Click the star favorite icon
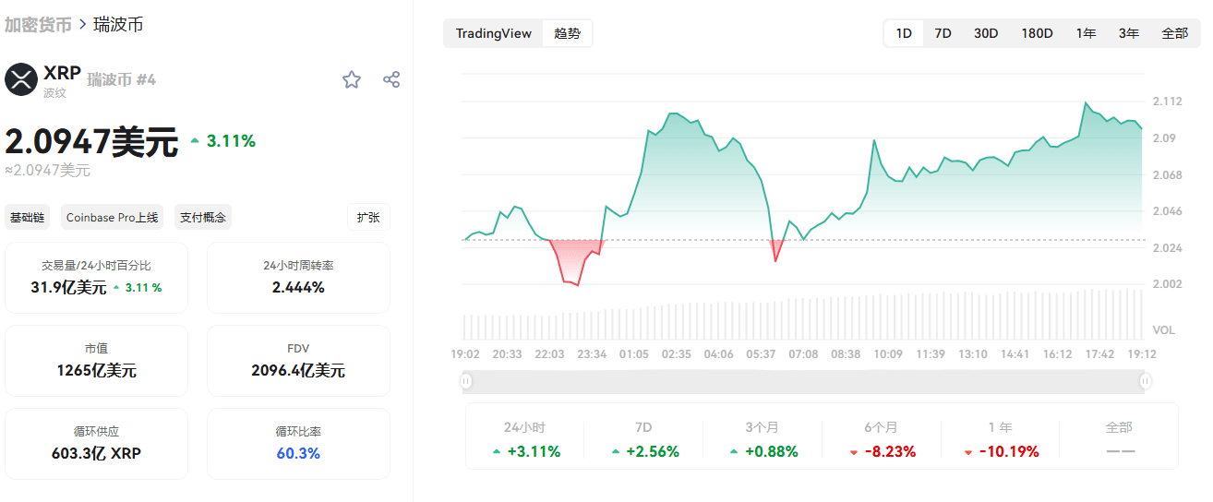This screenshot has height=502, width=1213. [x=352, y=79]
